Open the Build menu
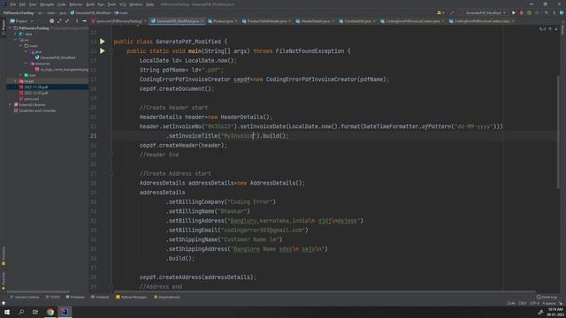 point(90,4)
